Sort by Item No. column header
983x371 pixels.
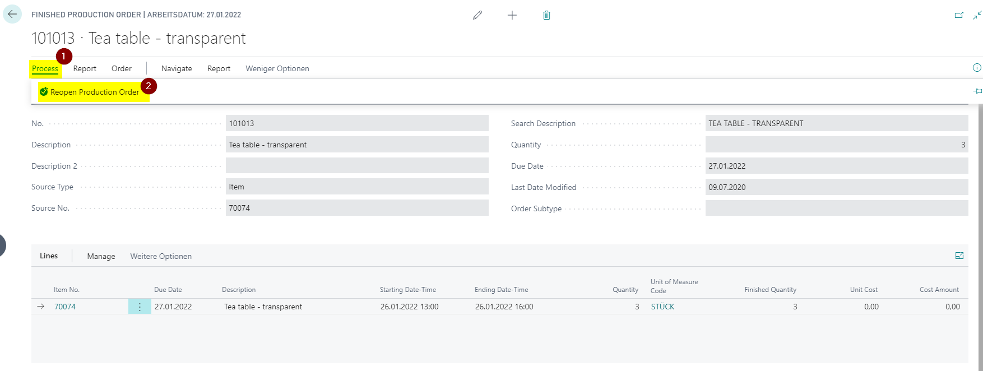point(67,290)
